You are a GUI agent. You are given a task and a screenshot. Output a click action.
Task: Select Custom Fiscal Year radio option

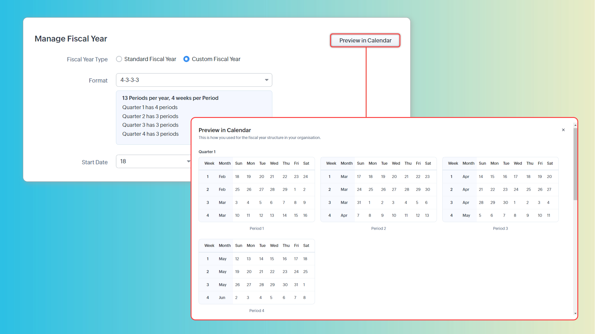(186, 59)
